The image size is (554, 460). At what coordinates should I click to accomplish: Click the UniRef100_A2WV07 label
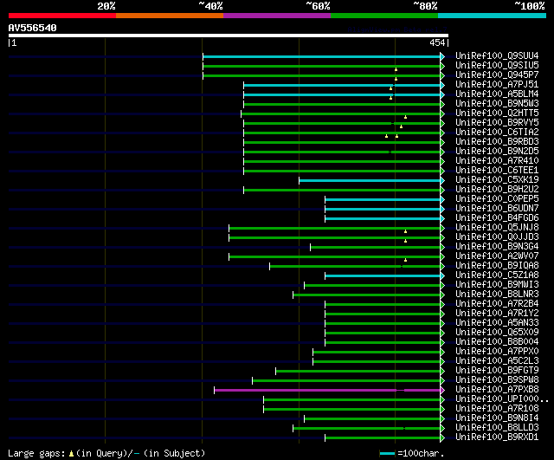[x=497, y=256]
